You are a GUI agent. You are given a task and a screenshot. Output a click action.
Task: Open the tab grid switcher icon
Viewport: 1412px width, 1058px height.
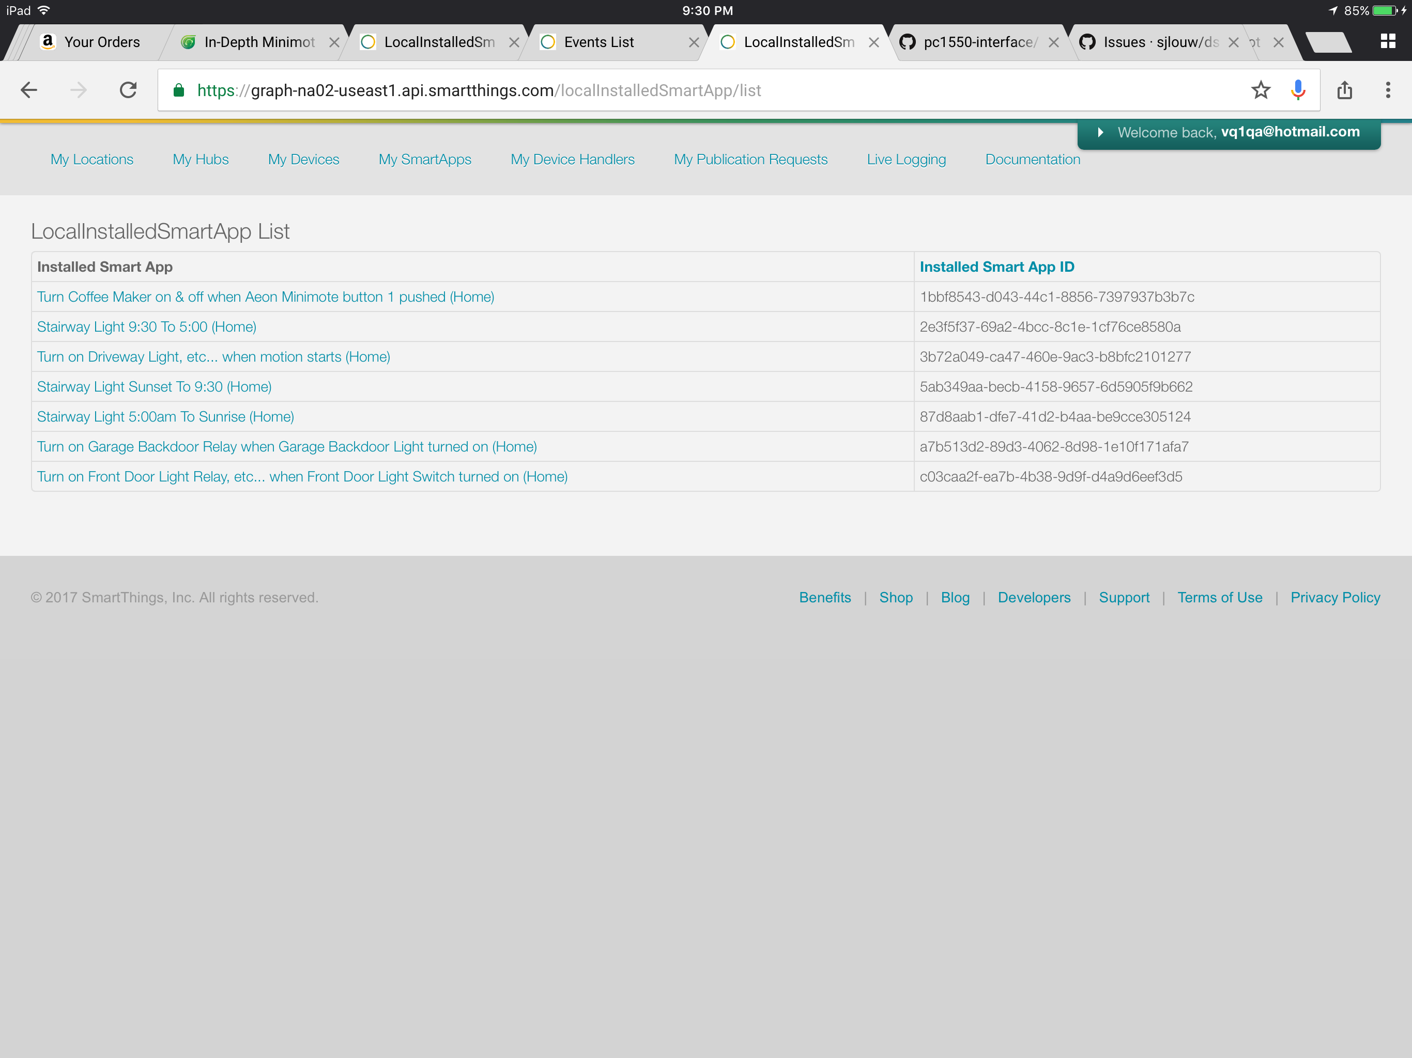1387,42
